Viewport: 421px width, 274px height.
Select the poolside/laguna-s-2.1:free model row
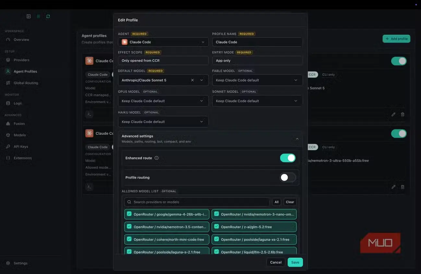click(167, 251)
